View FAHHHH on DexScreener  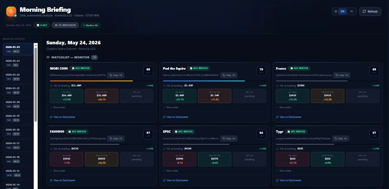(x=63, y=180)
